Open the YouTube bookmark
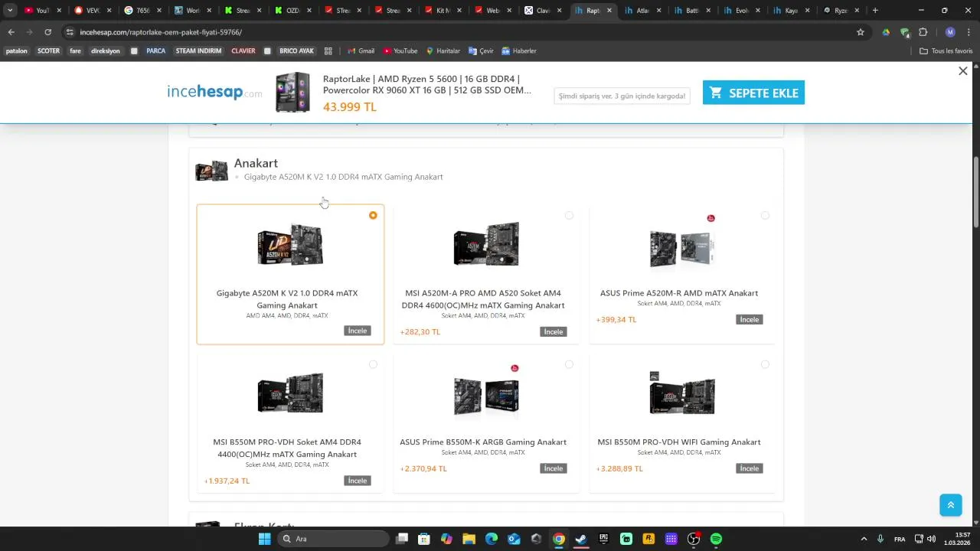 point(400,51)
